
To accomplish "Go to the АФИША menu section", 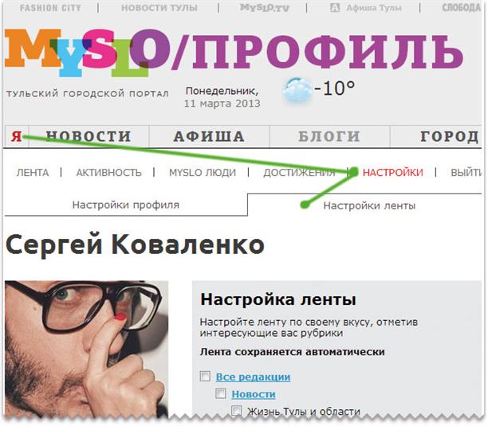I will (209, 136).
